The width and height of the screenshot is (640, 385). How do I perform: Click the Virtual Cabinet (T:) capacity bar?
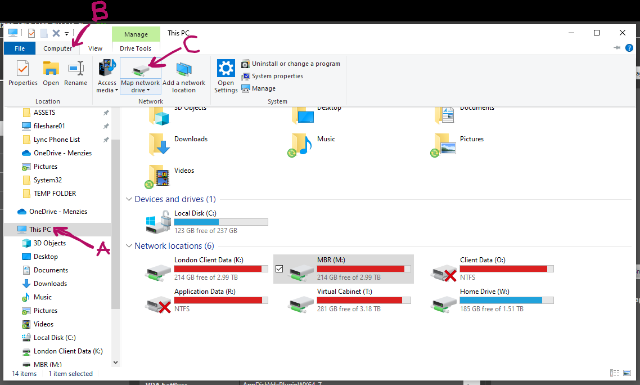[364, 301]
